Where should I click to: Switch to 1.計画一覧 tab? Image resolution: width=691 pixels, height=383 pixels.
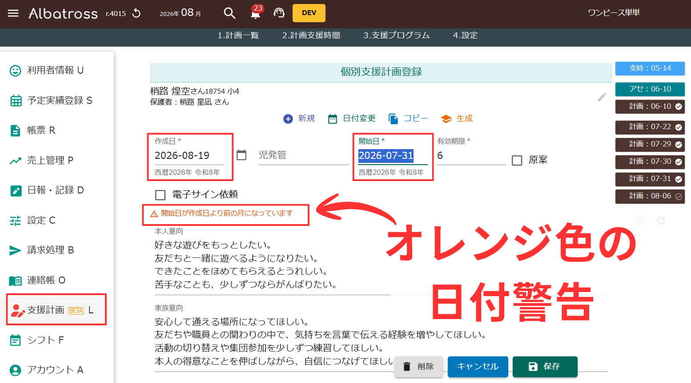[x=238, y=36]
